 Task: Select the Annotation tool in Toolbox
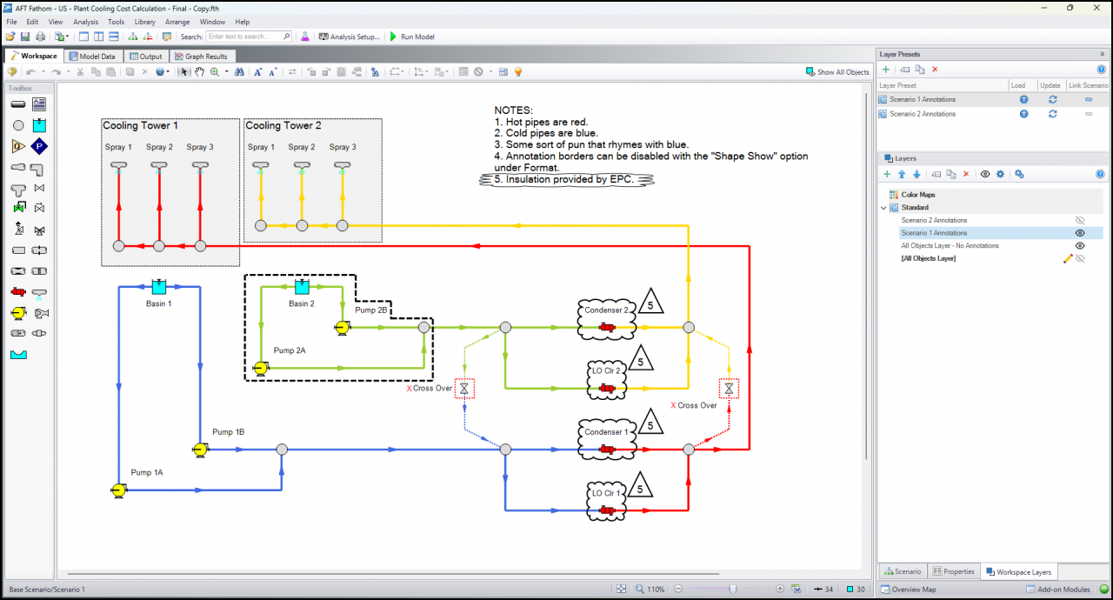pyautogui.click(x=39, y=104)
